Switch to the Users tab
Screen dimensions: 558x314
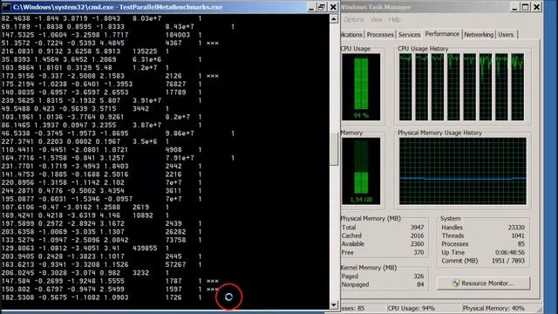[x=506, y=35]
